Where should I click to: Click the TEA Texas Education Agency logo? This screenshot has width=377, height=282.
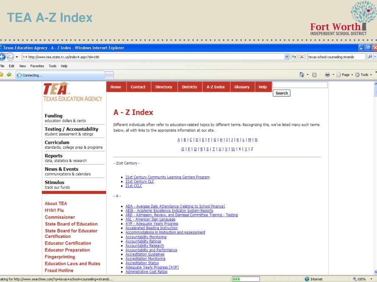[73, 92]
